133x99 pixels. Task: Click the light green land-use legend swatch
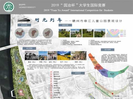122,31
